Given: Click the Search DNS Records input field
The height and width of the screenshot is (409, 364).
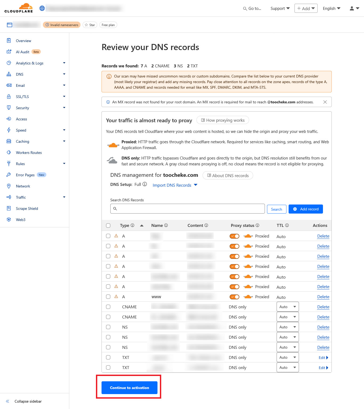Looking at the screenshot, I should (x=188, y=209).
